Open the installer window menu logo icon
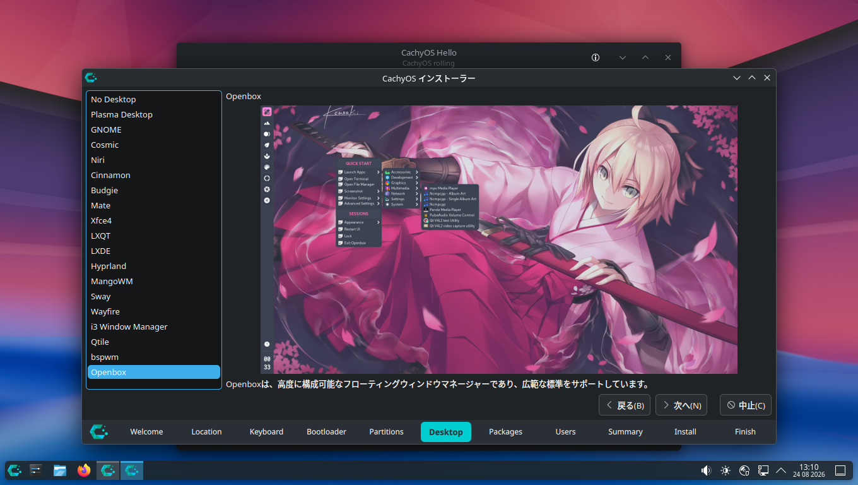This screenshot has height=485, width=858. pos(91,78)
